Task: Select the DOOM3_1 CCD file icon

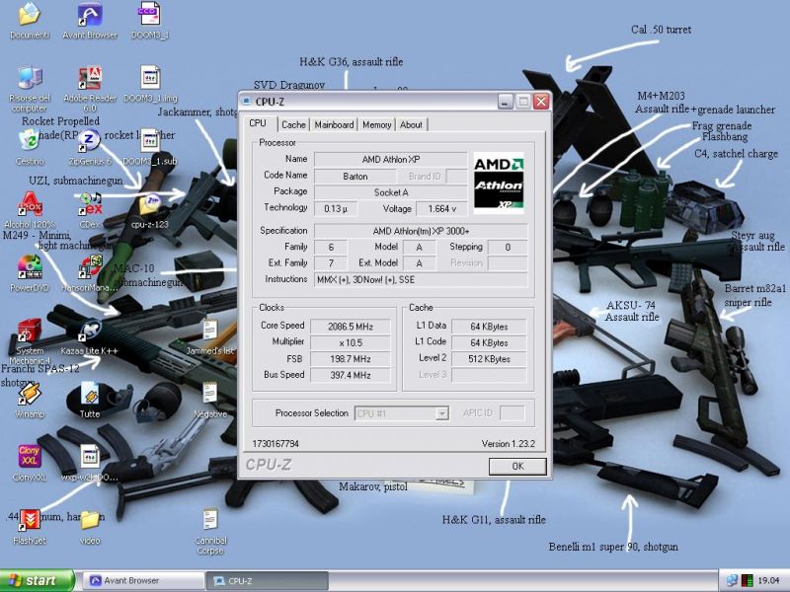Action: click(150, 14)
